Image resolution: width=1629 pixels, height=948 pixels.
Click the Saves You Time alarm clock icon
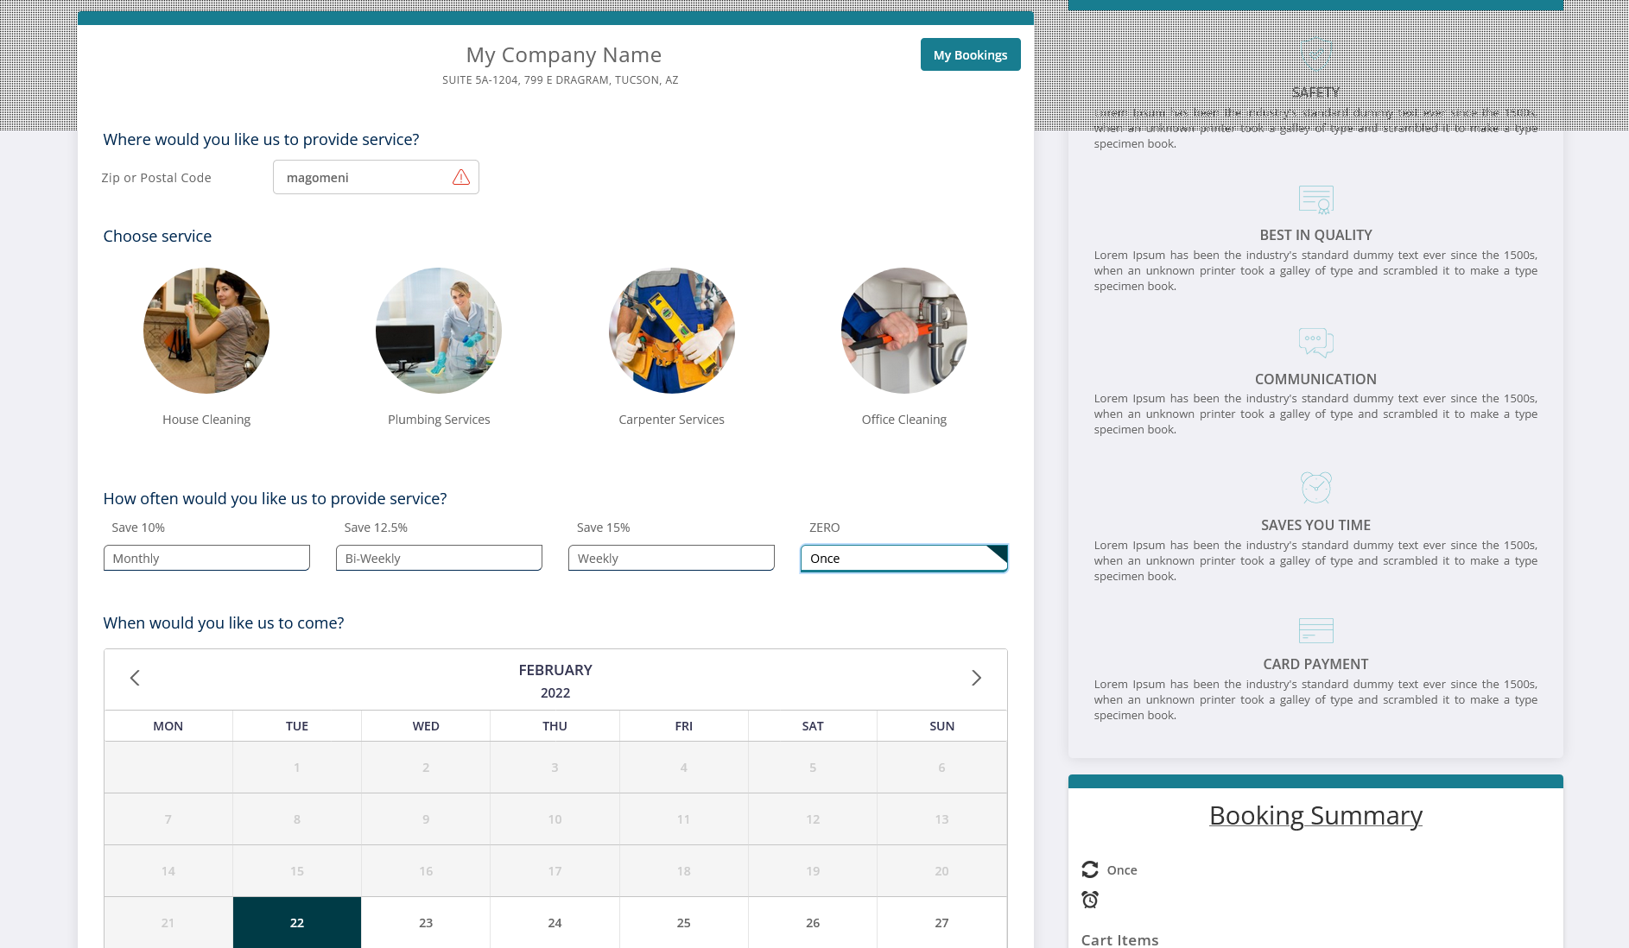pyautogui.click(x=1316, y=488)
